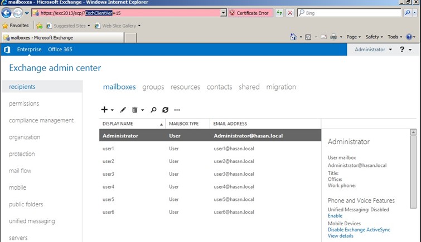Open the More options ellipsis
Viewport: 421px width, 242px height.
pyautogui.click(x=177, y=110)
